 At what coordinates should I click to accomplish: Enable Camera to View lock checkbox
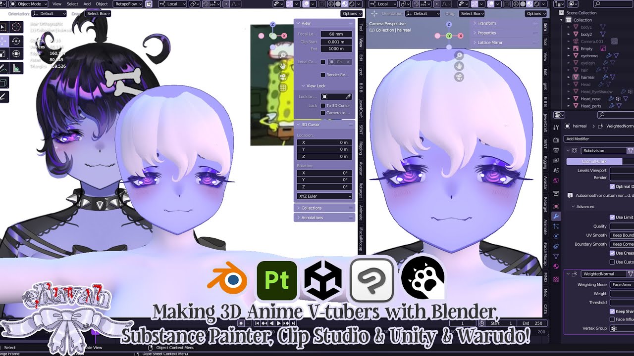click(323, 113)
